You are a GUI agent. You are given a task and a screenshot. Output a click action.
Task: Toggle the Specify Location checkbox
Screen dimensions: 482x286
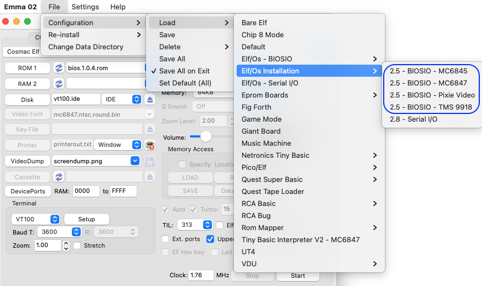182,164
